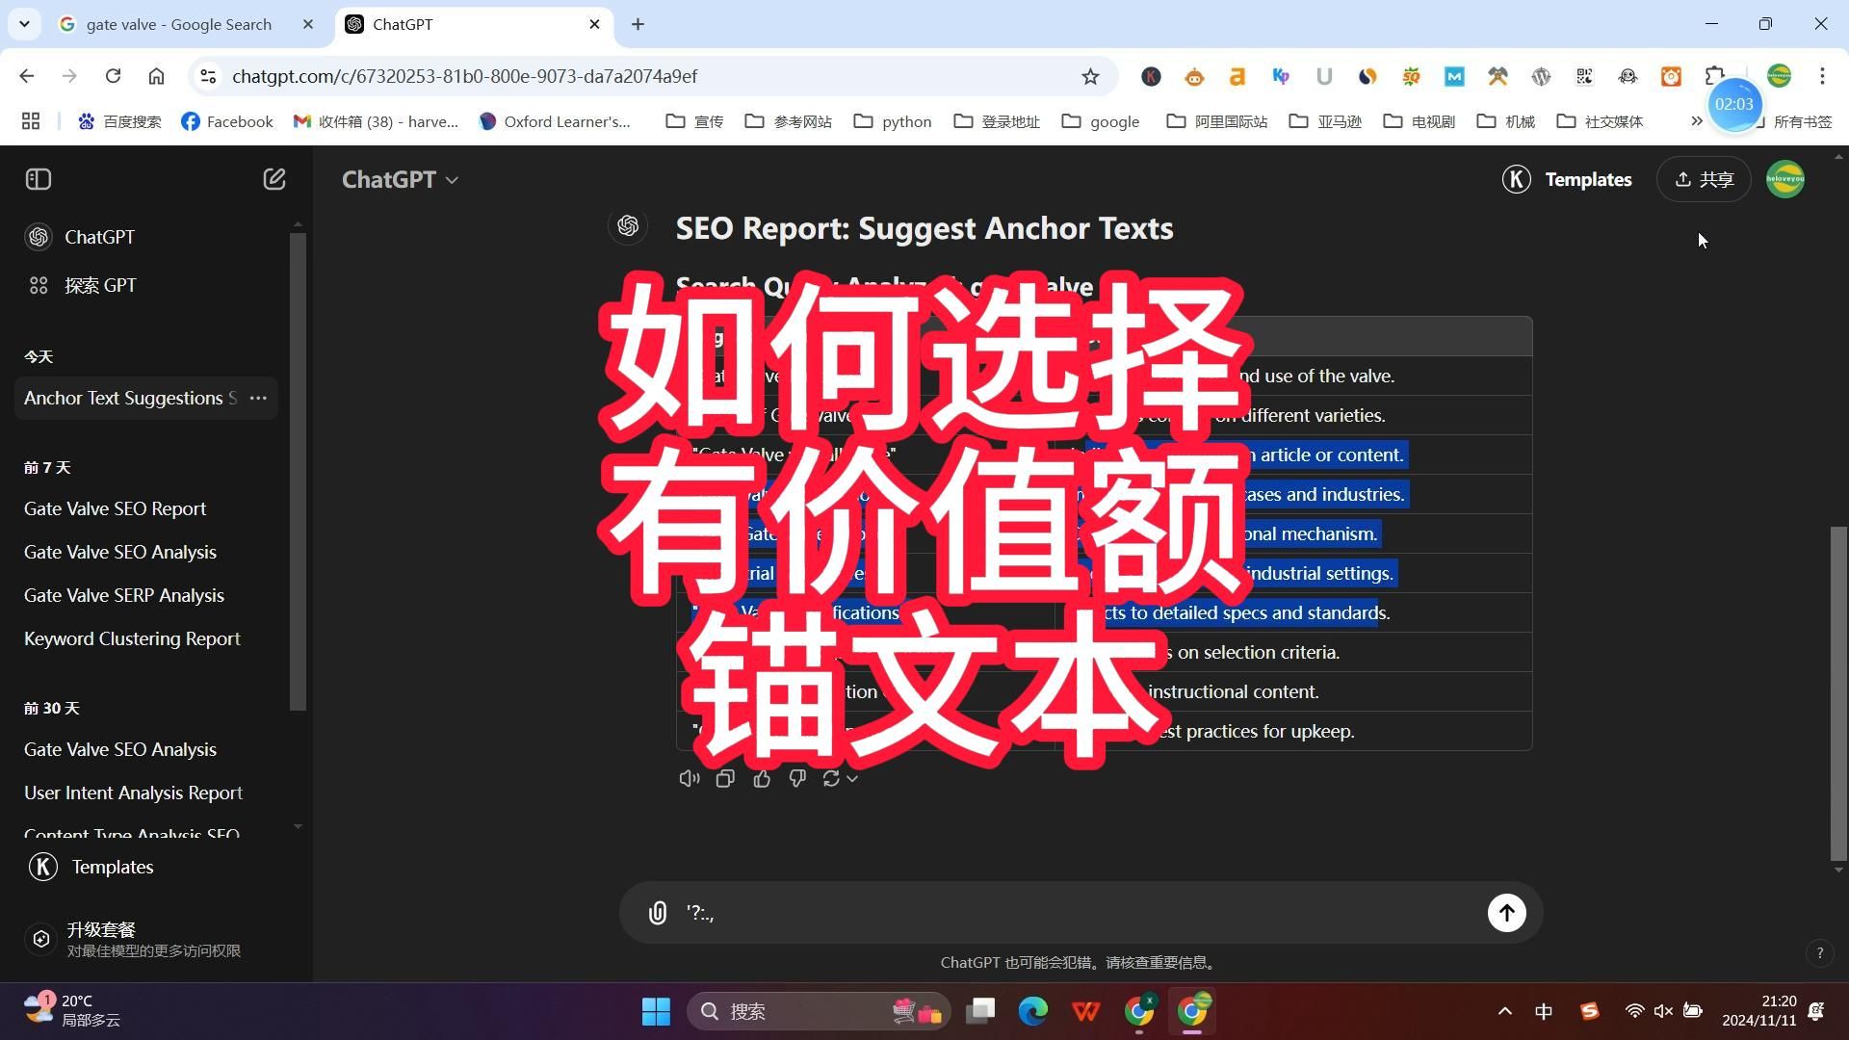Click the attach file paperclip button

point(657,912)
